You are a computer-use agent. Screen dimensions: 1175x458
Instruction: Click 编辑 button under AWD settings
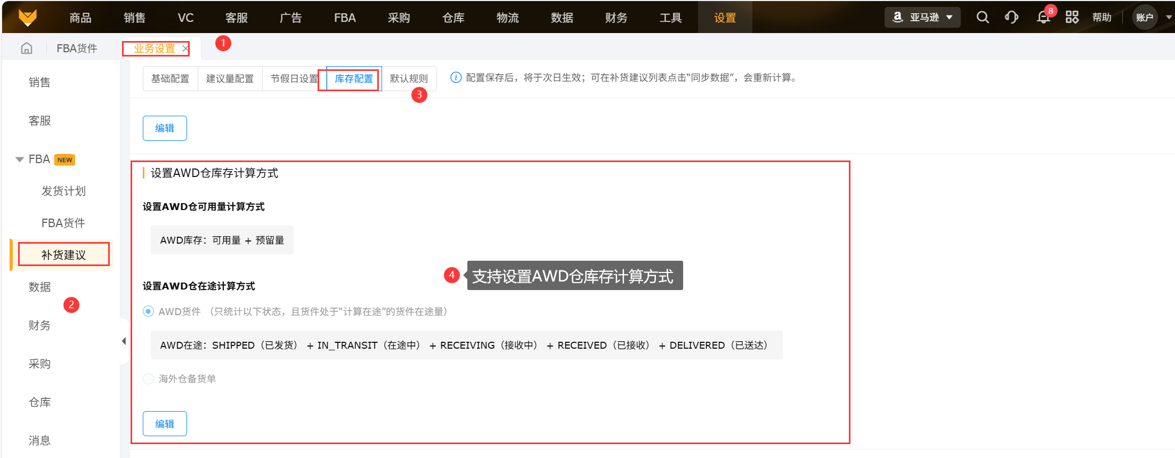click(x=165, y=424)
